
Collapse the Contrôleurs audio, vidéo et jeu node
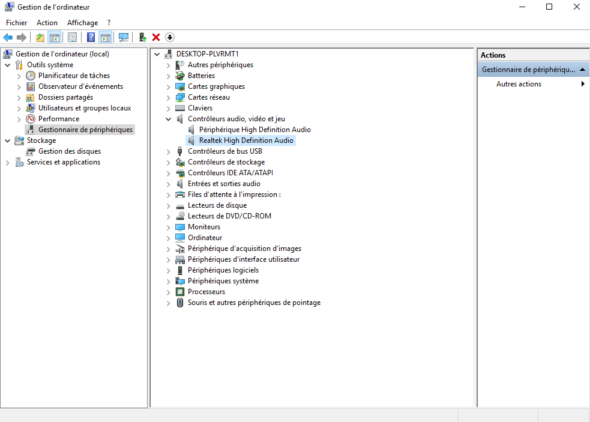point(169,119)
